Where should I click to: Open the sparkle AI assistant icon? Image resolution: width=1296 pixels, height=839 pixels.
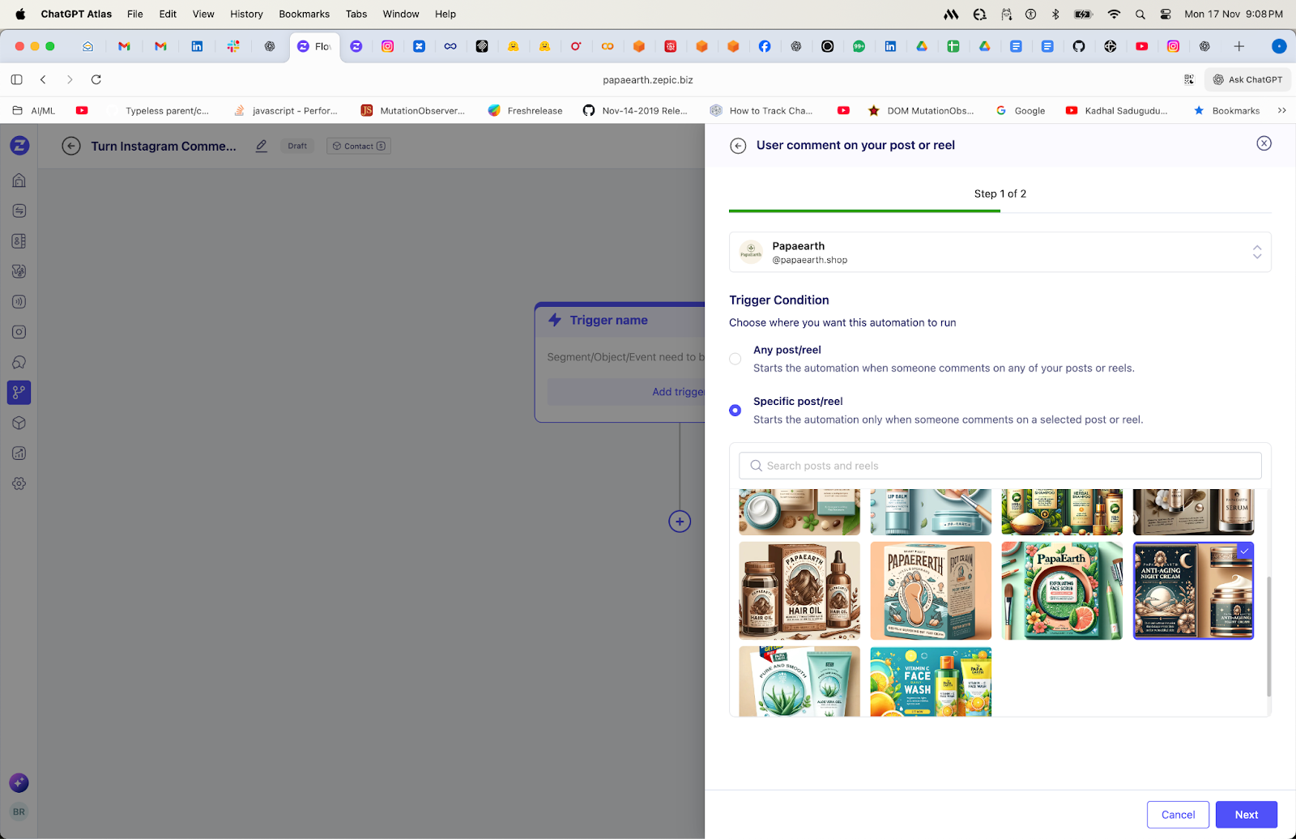pyautogui.click(x=19, y=782)
